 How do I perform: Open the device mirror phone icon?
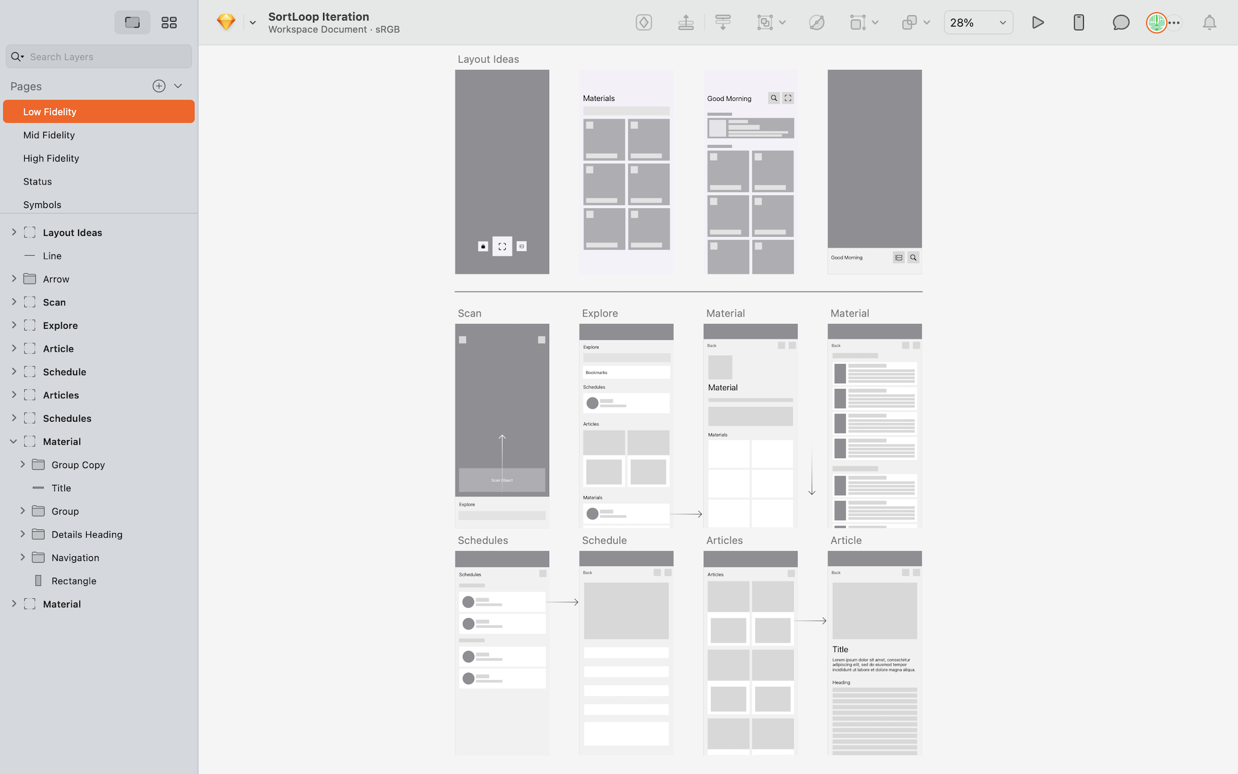(x=1078, y=23)
